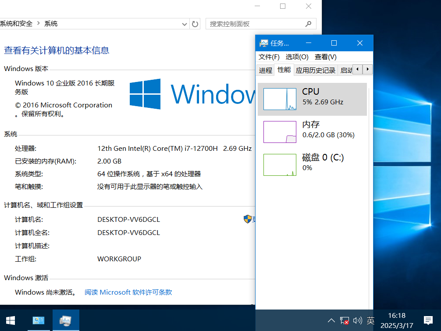Expand the address bar history dropdown
441x331 pixels.
point(185,24)
